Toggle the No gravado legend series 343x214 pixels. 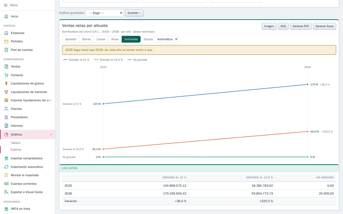137,60
